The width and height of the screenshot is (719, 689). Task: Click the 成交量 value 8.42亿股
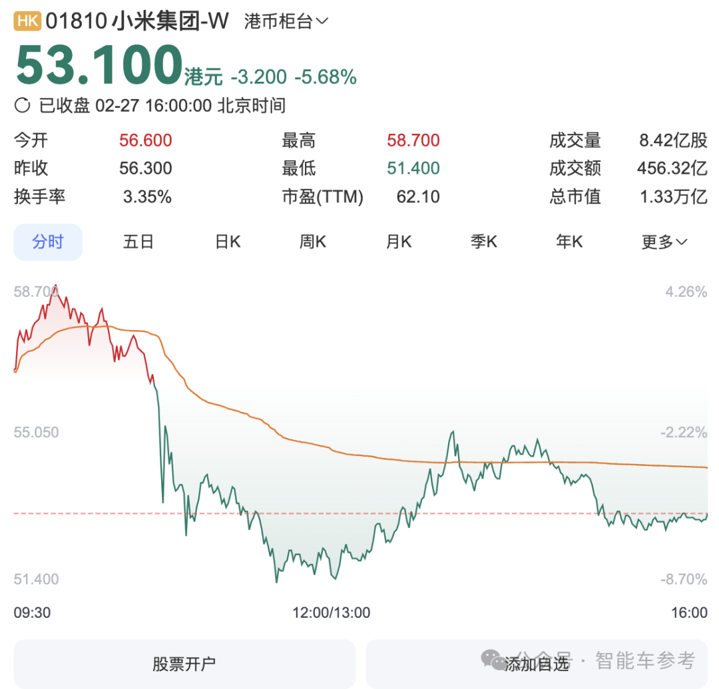tap(674, 140)
